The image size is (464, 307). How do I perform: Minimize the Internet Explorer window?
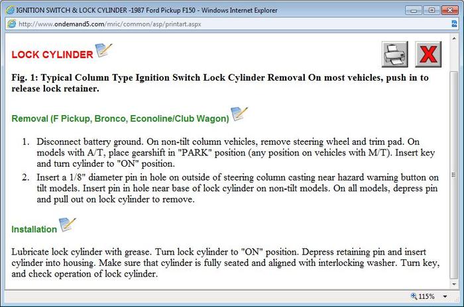click(x=414, y=11)
